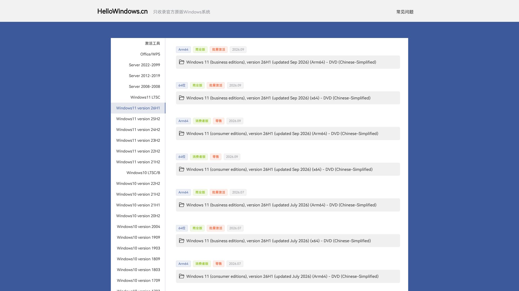Switch to Windows10 version 20H2
The height and width of the screenshot is (291, 519).
tap(138, 216)
